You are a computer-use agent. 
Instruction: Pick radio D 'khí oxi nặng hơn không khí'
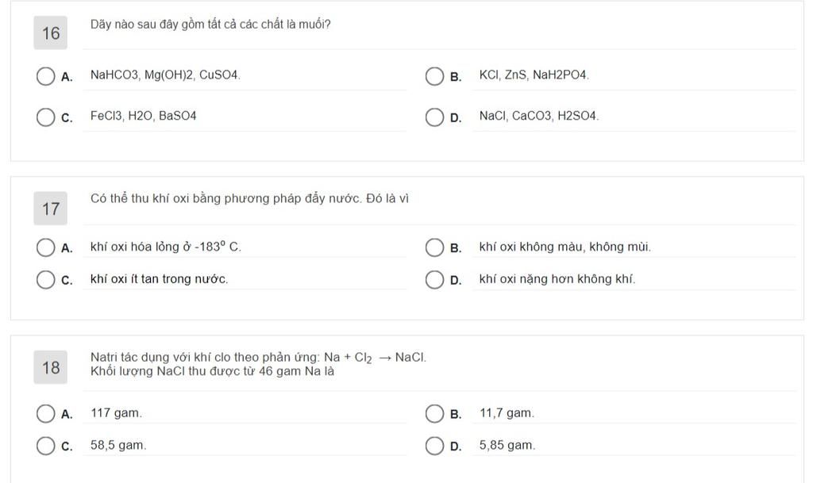tap(434, 280)
